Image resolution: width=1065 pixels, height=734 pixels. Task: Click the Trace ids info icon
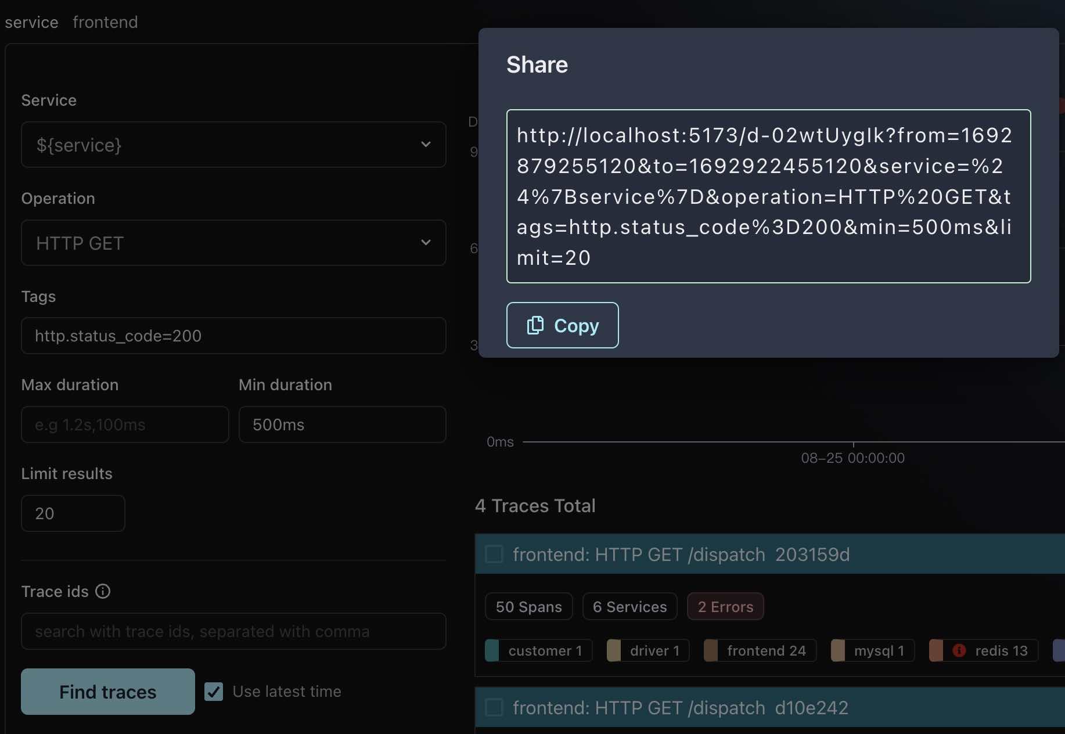click(x=103, y=591)
